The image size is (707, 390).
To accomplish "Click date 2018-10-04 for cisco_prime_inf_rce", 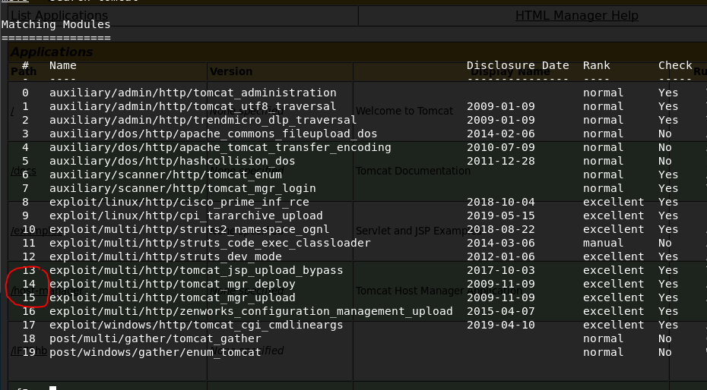I will (500, 202).
